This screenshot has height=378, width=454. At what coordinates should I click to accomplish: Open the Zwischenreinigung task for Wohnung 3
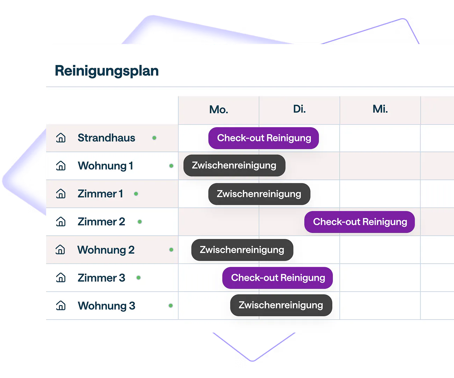tap(281, 305)
